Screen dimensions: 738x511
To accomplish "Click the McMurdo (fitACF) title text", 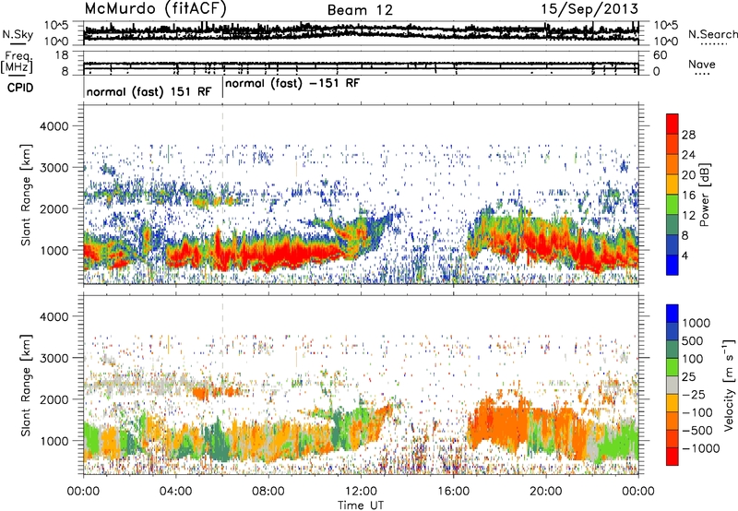I will click(155, 9).
